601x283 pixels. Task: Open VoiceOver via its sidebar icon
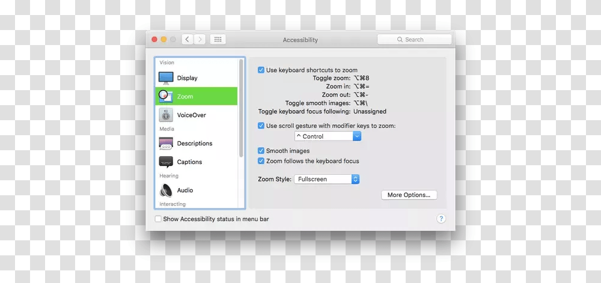tap(166, 115)
